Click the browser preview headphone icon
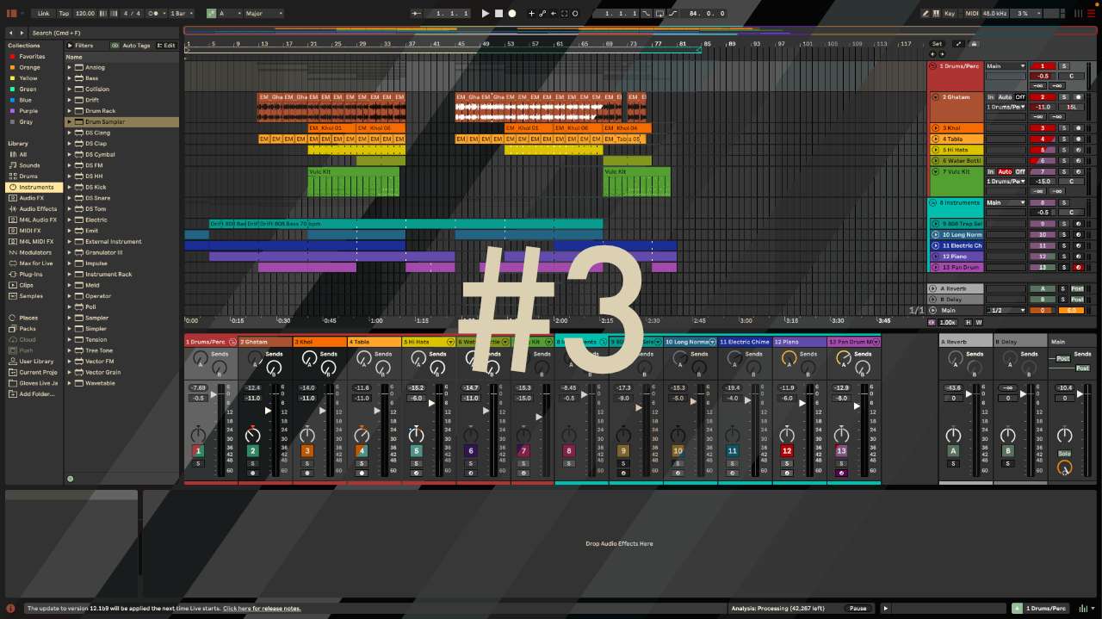 (70, 478)
